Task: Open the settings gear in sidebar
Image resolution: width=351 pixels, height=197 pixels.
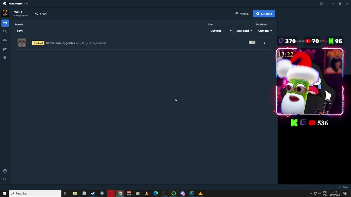Action: pyautogui.click(x=5, y=57)
